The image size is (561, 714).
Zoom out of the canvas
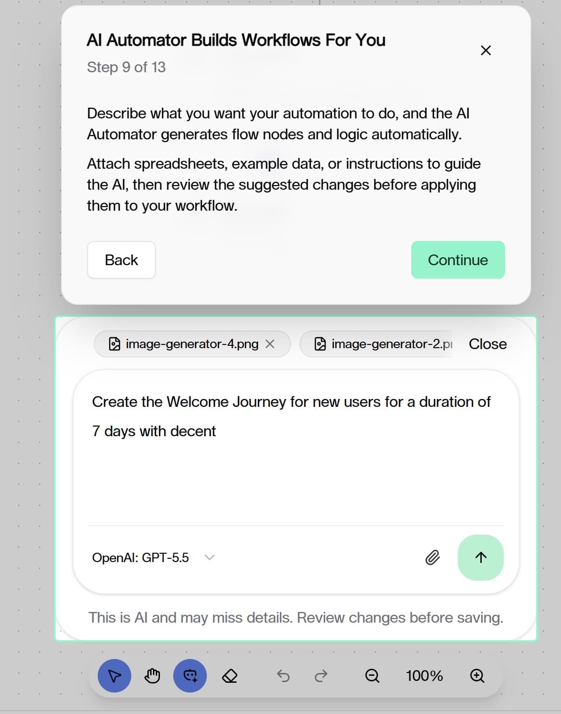tap(372, 675)
